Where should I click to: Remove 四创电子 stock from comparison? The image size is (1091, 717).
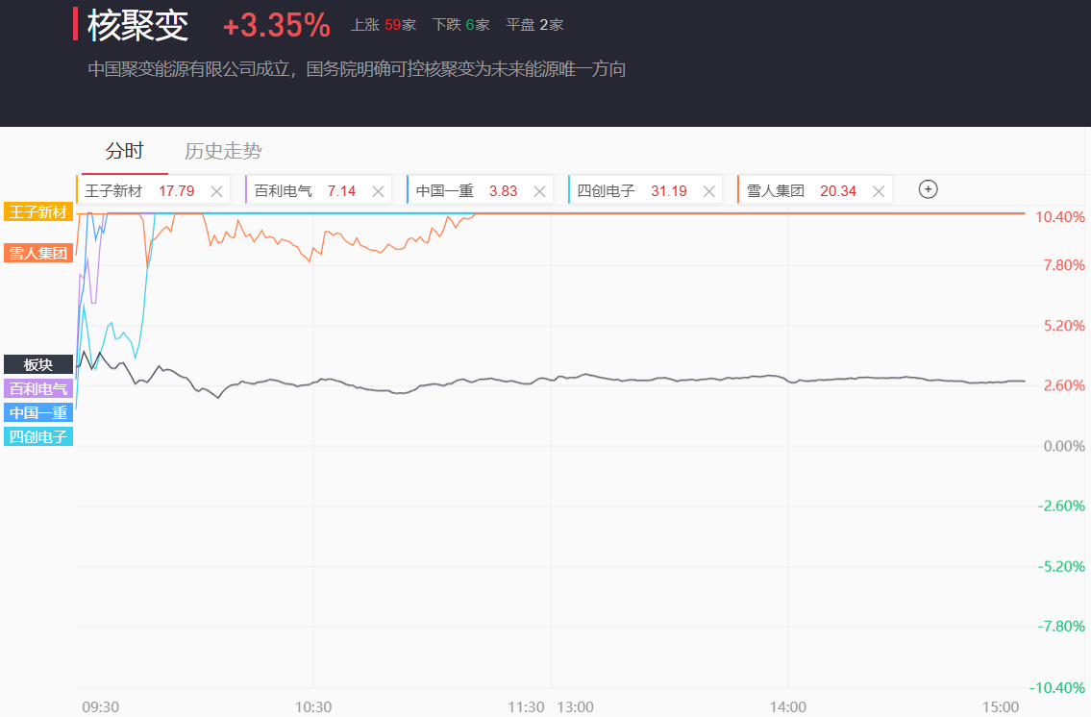(x=708, y=191)
